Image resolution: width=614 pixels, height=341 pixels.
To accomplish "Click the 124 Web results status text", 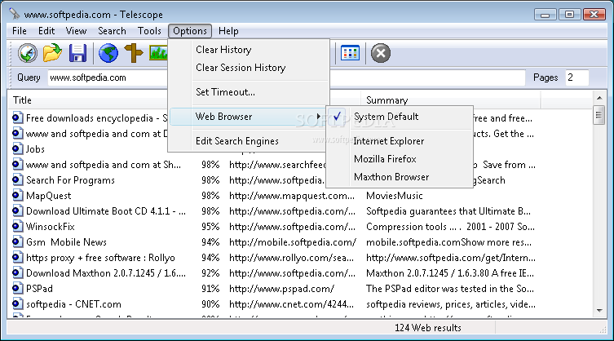I will [x=428, y=328].
